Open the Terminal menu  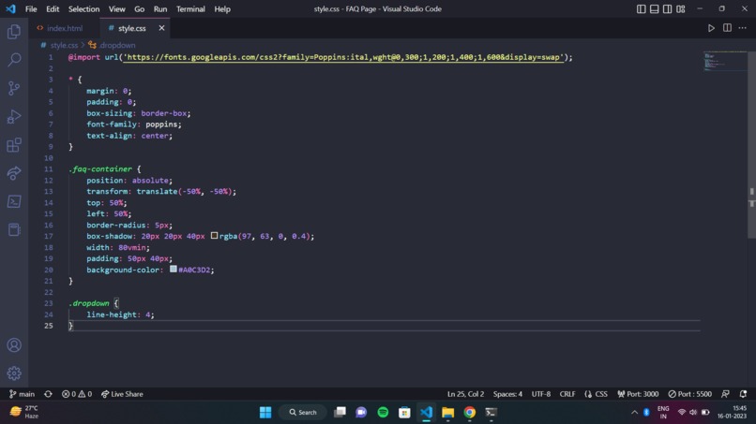[x=190, y=9]
